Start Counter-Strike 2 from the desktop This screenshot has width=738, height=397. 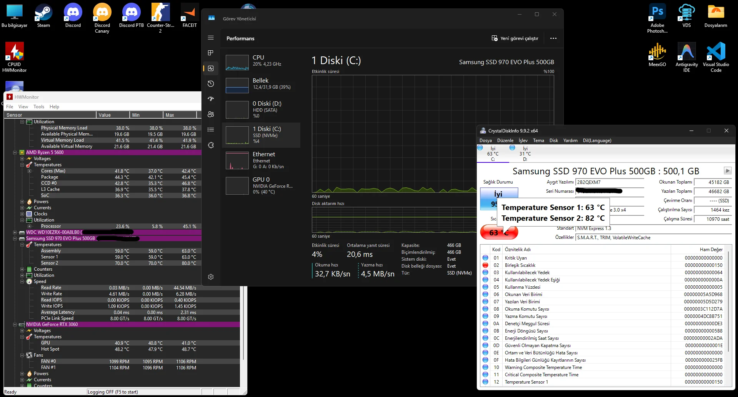click(x=160, y=18)
